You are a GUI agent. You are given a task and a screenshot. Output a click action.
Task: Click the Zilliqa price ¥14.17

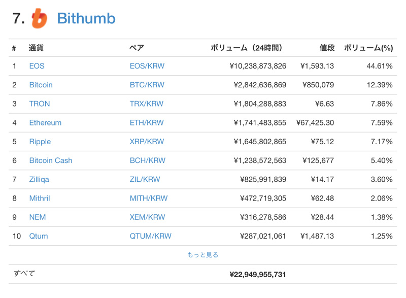coord(322,179)
